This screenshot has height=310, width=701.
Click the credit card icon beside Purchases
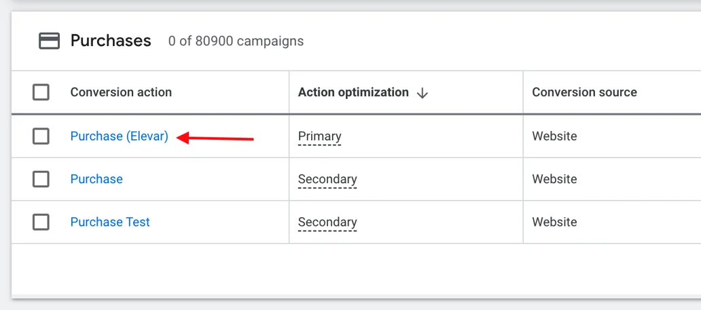tap(48, 41)
